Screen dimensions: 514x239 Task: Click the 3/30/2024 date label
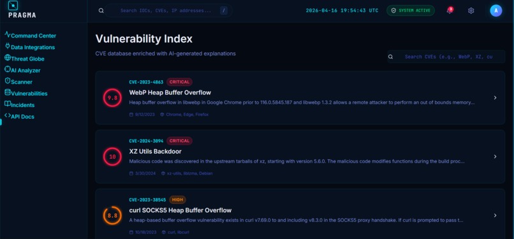click(x=146, y=173)
